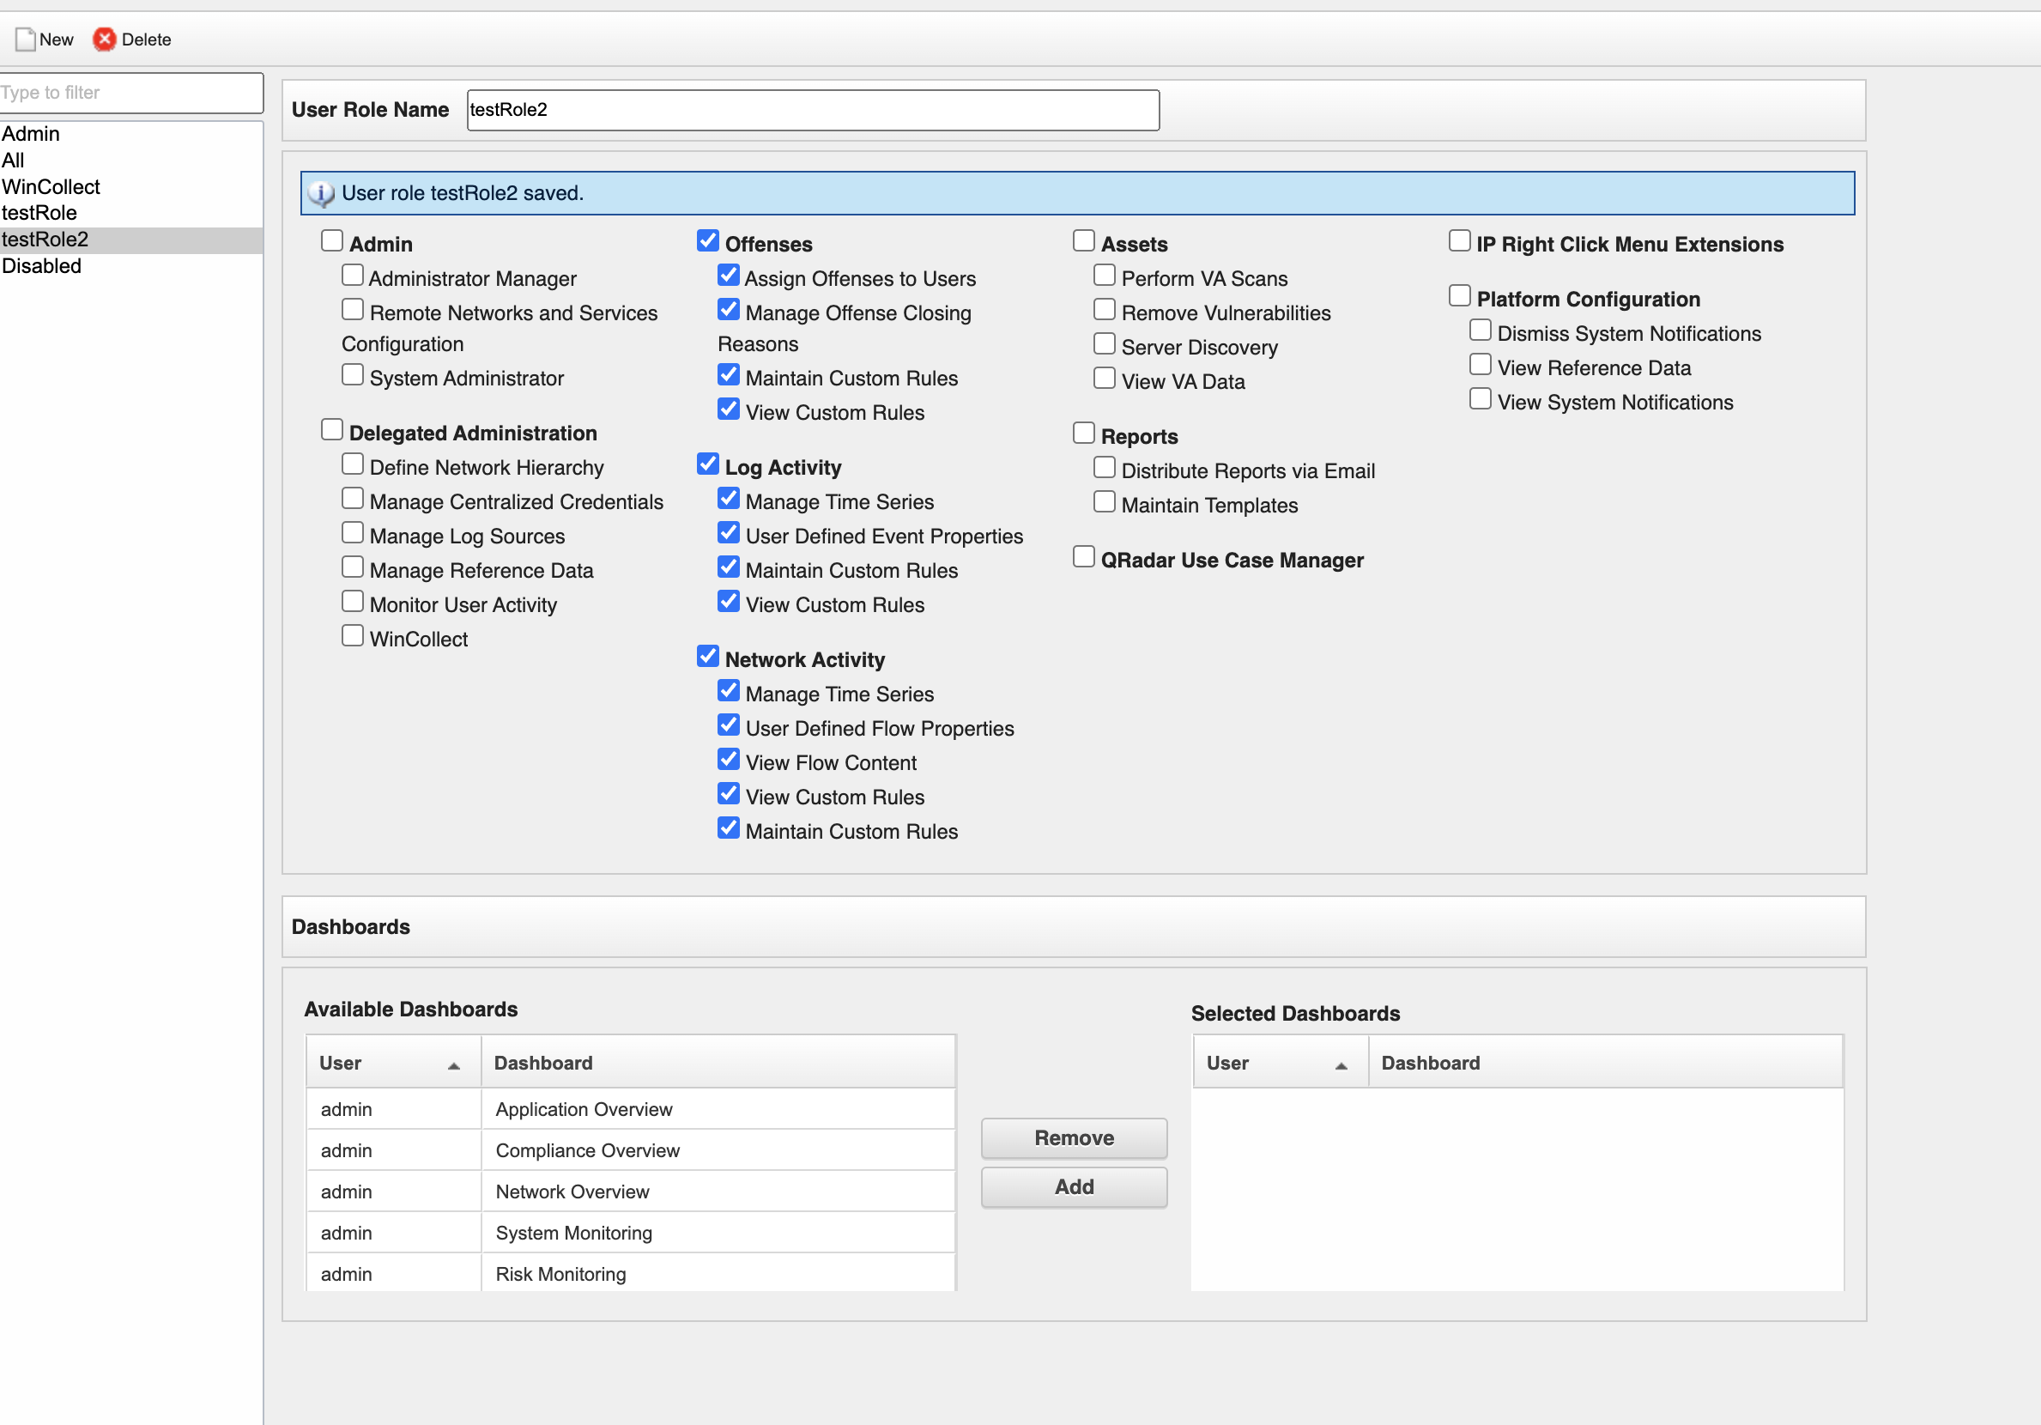Viewport: 2041px width, 1425px height.
Task: Uncheck View Custom Rules under Network Activity
Action: tap(728, 794)
